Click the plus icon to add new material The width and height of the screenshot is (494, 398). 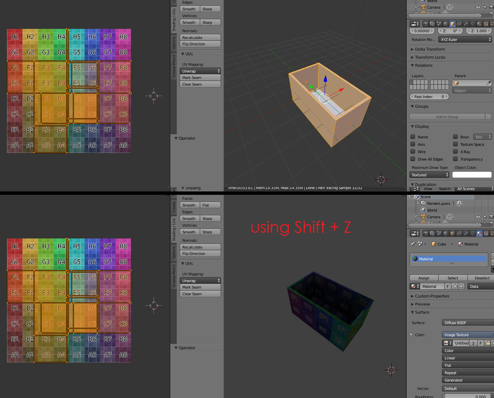click(455, 286)
